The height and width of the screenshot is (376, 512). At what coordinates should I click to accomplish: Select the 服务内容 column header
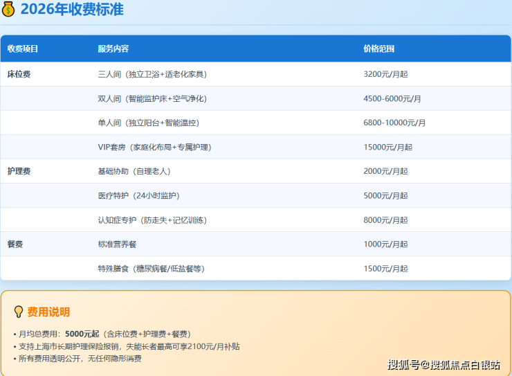[x=113, y=49]
